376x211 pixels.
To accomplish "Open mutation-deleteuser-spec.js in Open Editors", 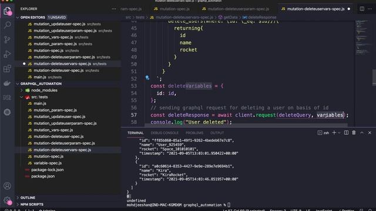I will pyautogui.click(x=59, y=70).
